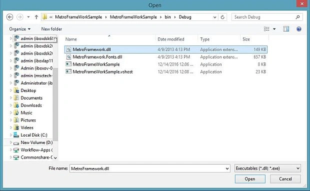The width and height of the screenshot is (310, 191).
Task: Click the navigation pane scrollbar
Action: coord(55,104)
